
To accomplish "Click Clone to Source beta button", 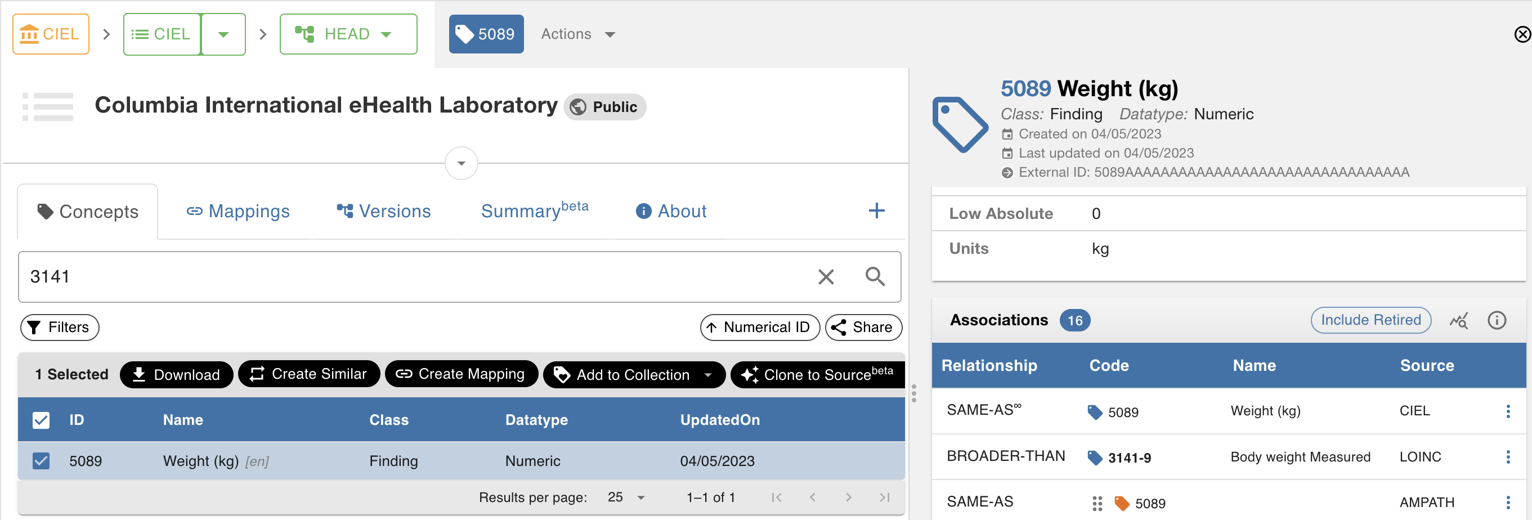I will [817, 374].
